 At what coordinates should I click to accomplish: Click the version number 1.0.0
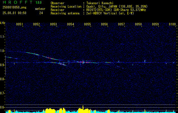tap(38, 3)
